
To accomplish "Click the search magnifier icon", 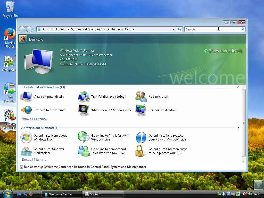I will pyautogui.click(x=242, y=29).
